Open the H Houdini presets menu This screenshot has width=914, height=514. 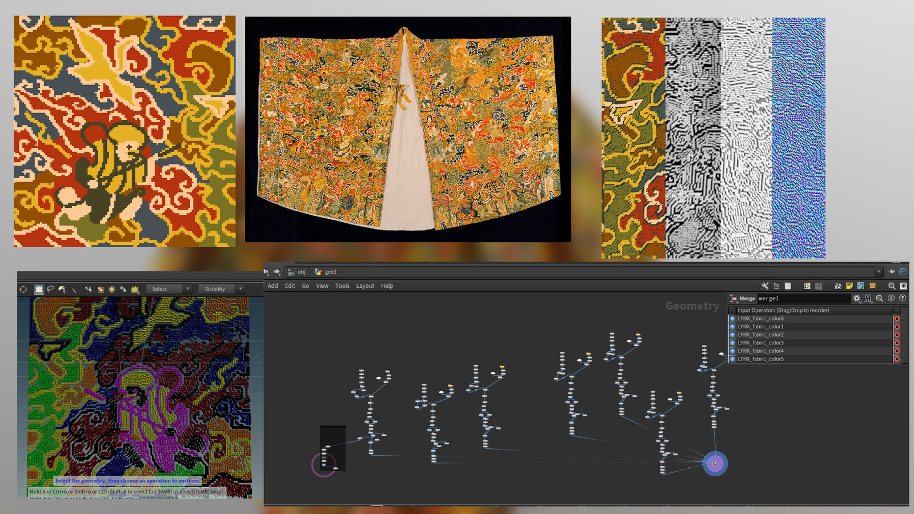[x=868, y=298]
